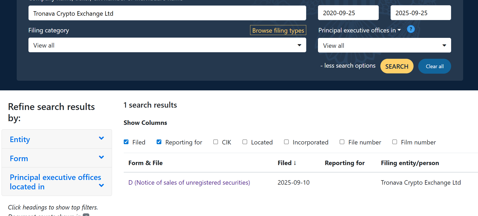Uncheck the Reporting for column checkbox
The image size is (478, 216).
pyautogui.click(x=159, y=142)
